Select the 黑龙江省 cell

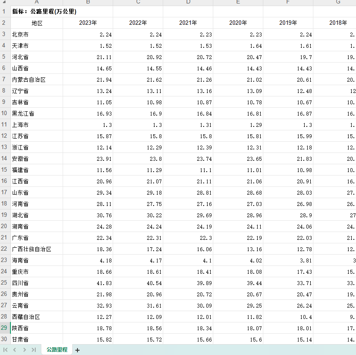point(37,113)
